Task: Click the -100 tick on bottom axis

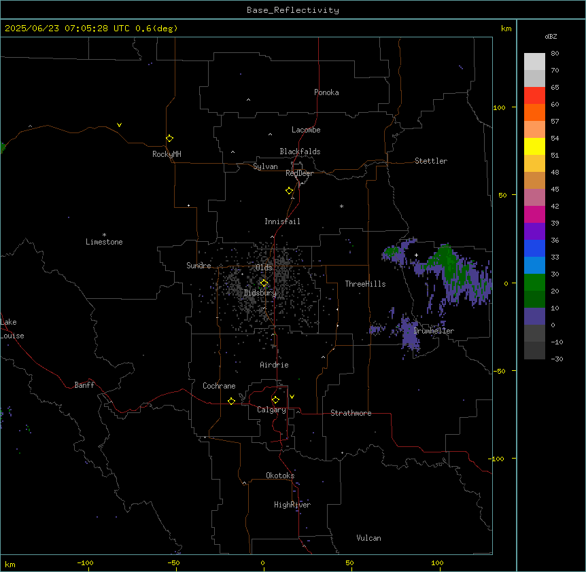Action: click(85, 563)
